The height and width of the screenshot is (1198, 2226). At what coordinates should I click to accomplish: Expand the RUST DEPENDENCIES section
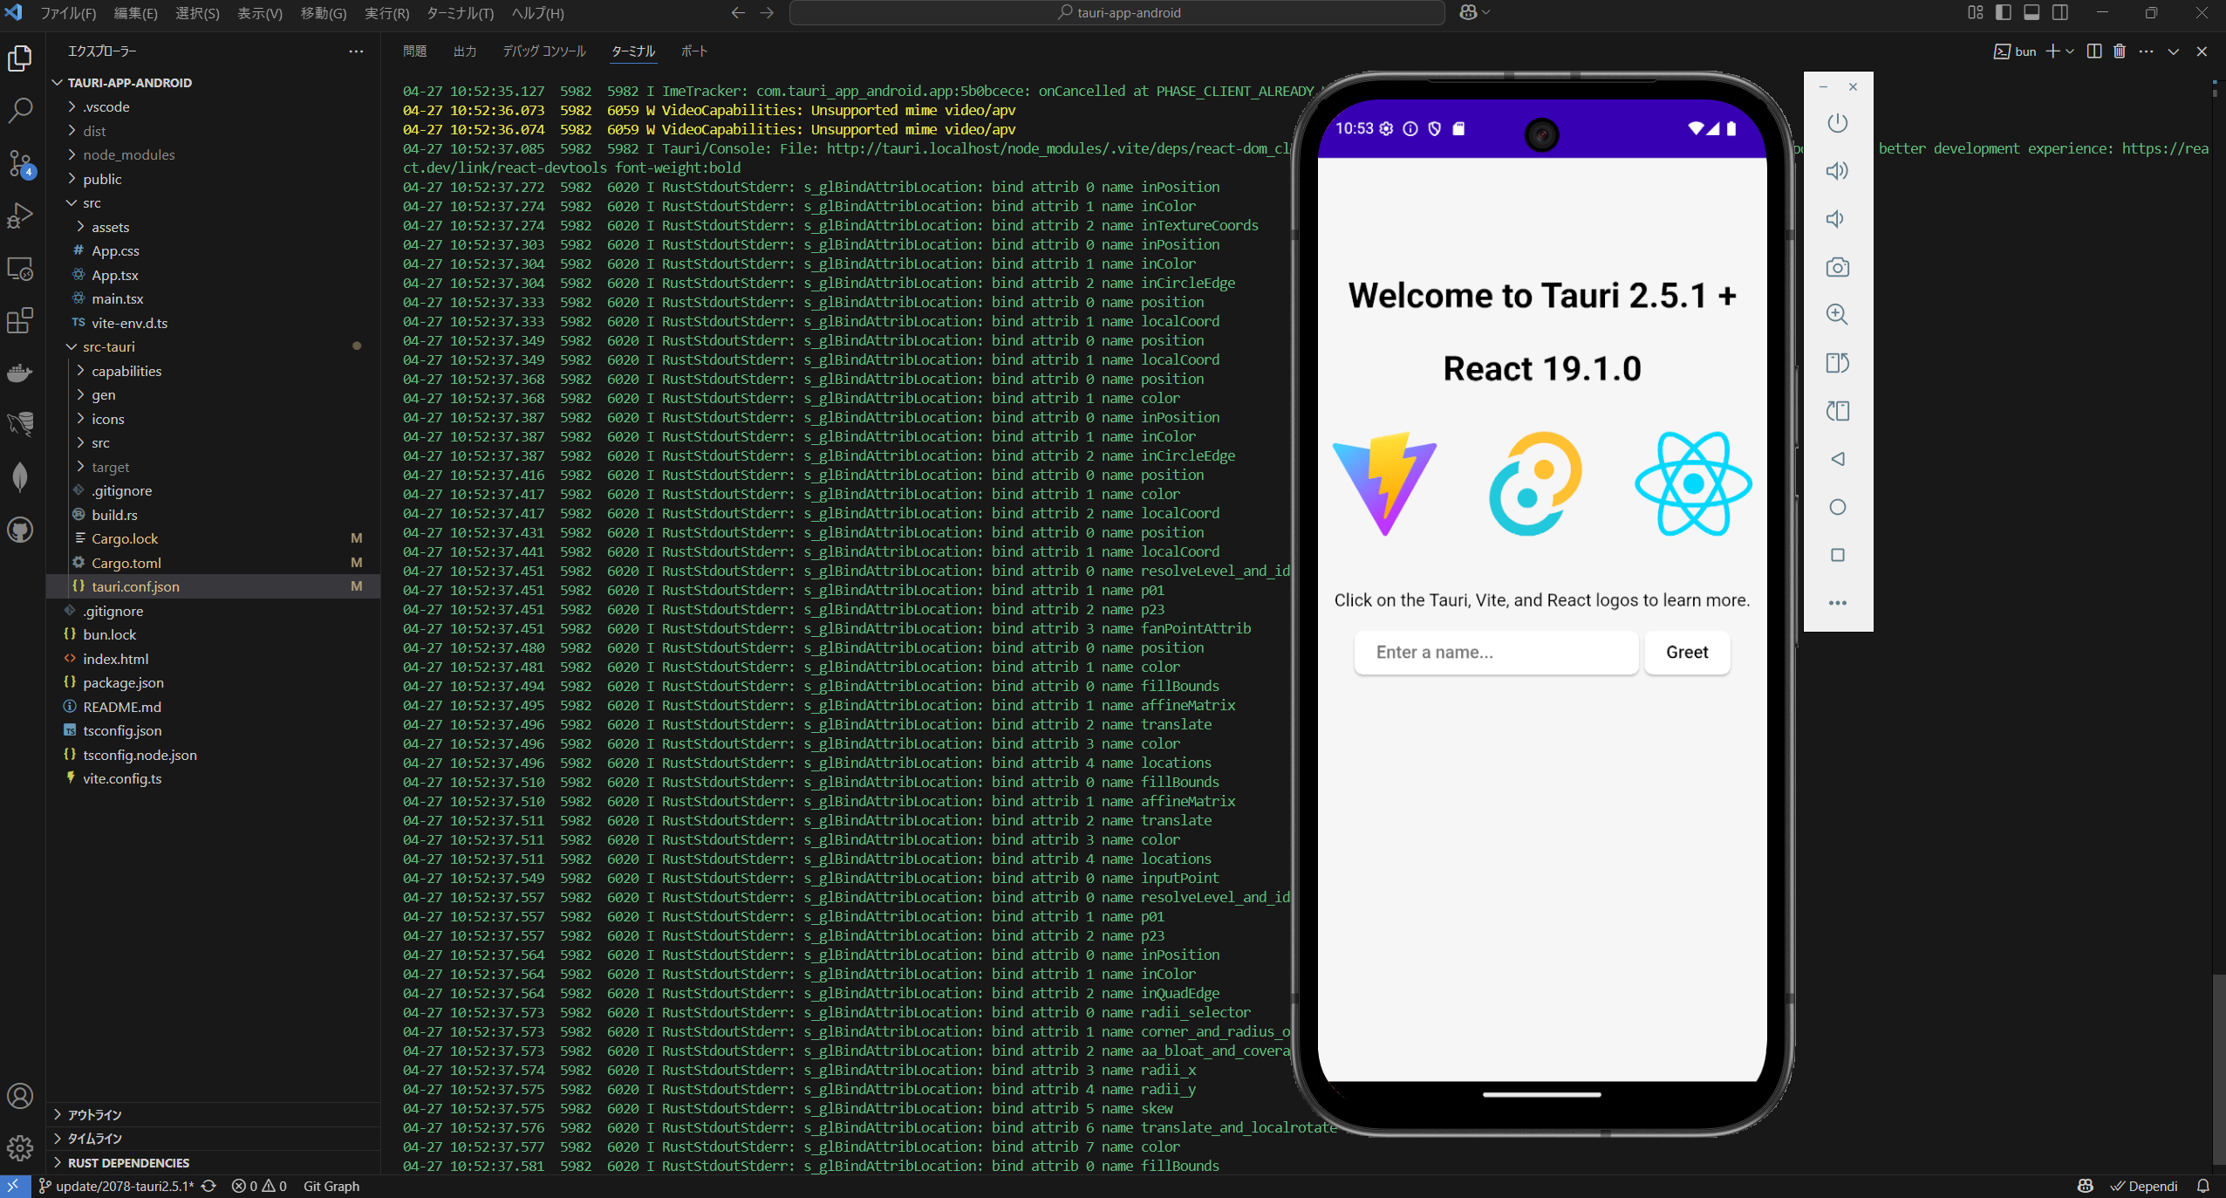[128, 1162]
